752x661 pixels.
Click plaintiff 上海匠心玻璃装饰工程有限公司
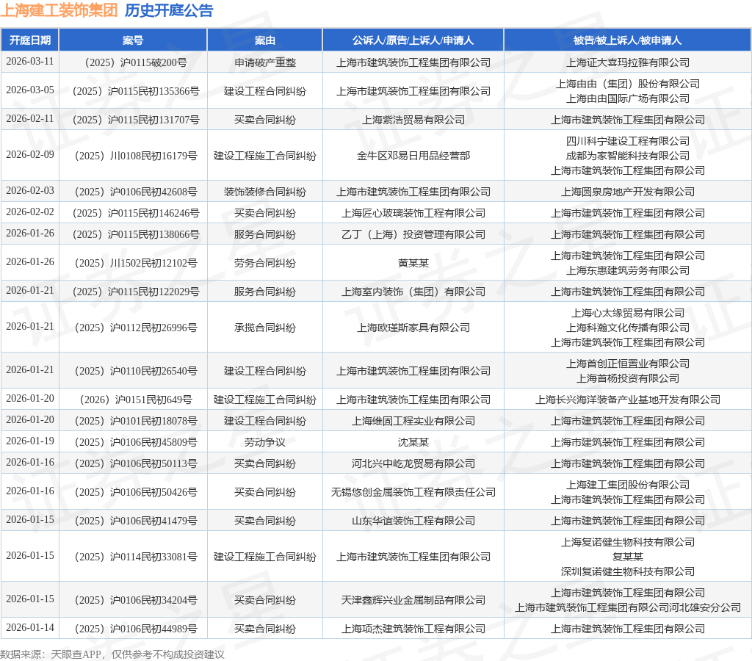(x=413, y=213)
